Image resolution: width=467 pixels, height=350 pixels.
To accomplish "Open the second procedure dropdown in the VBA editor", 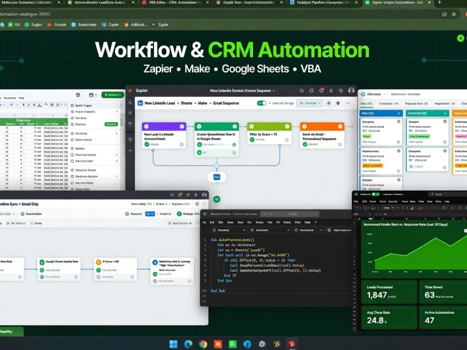I will 269,230.
